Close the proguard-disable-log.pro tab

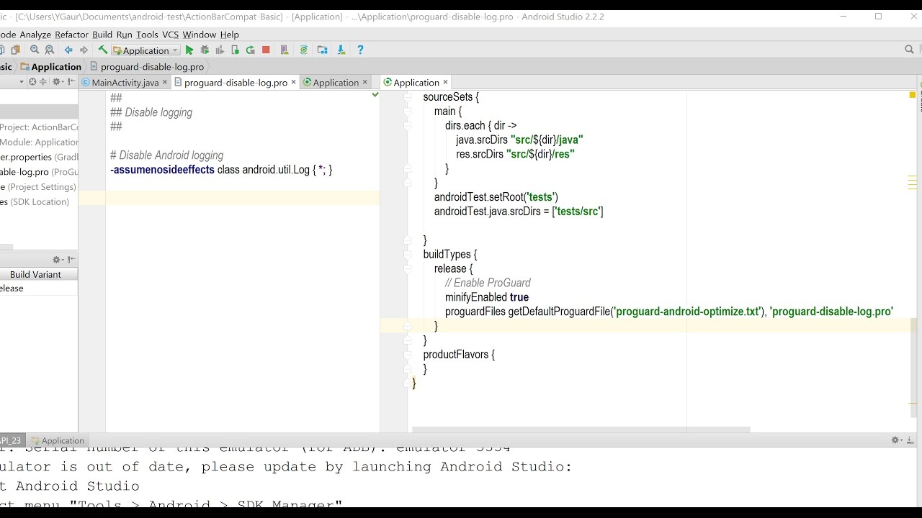[293, 82]
